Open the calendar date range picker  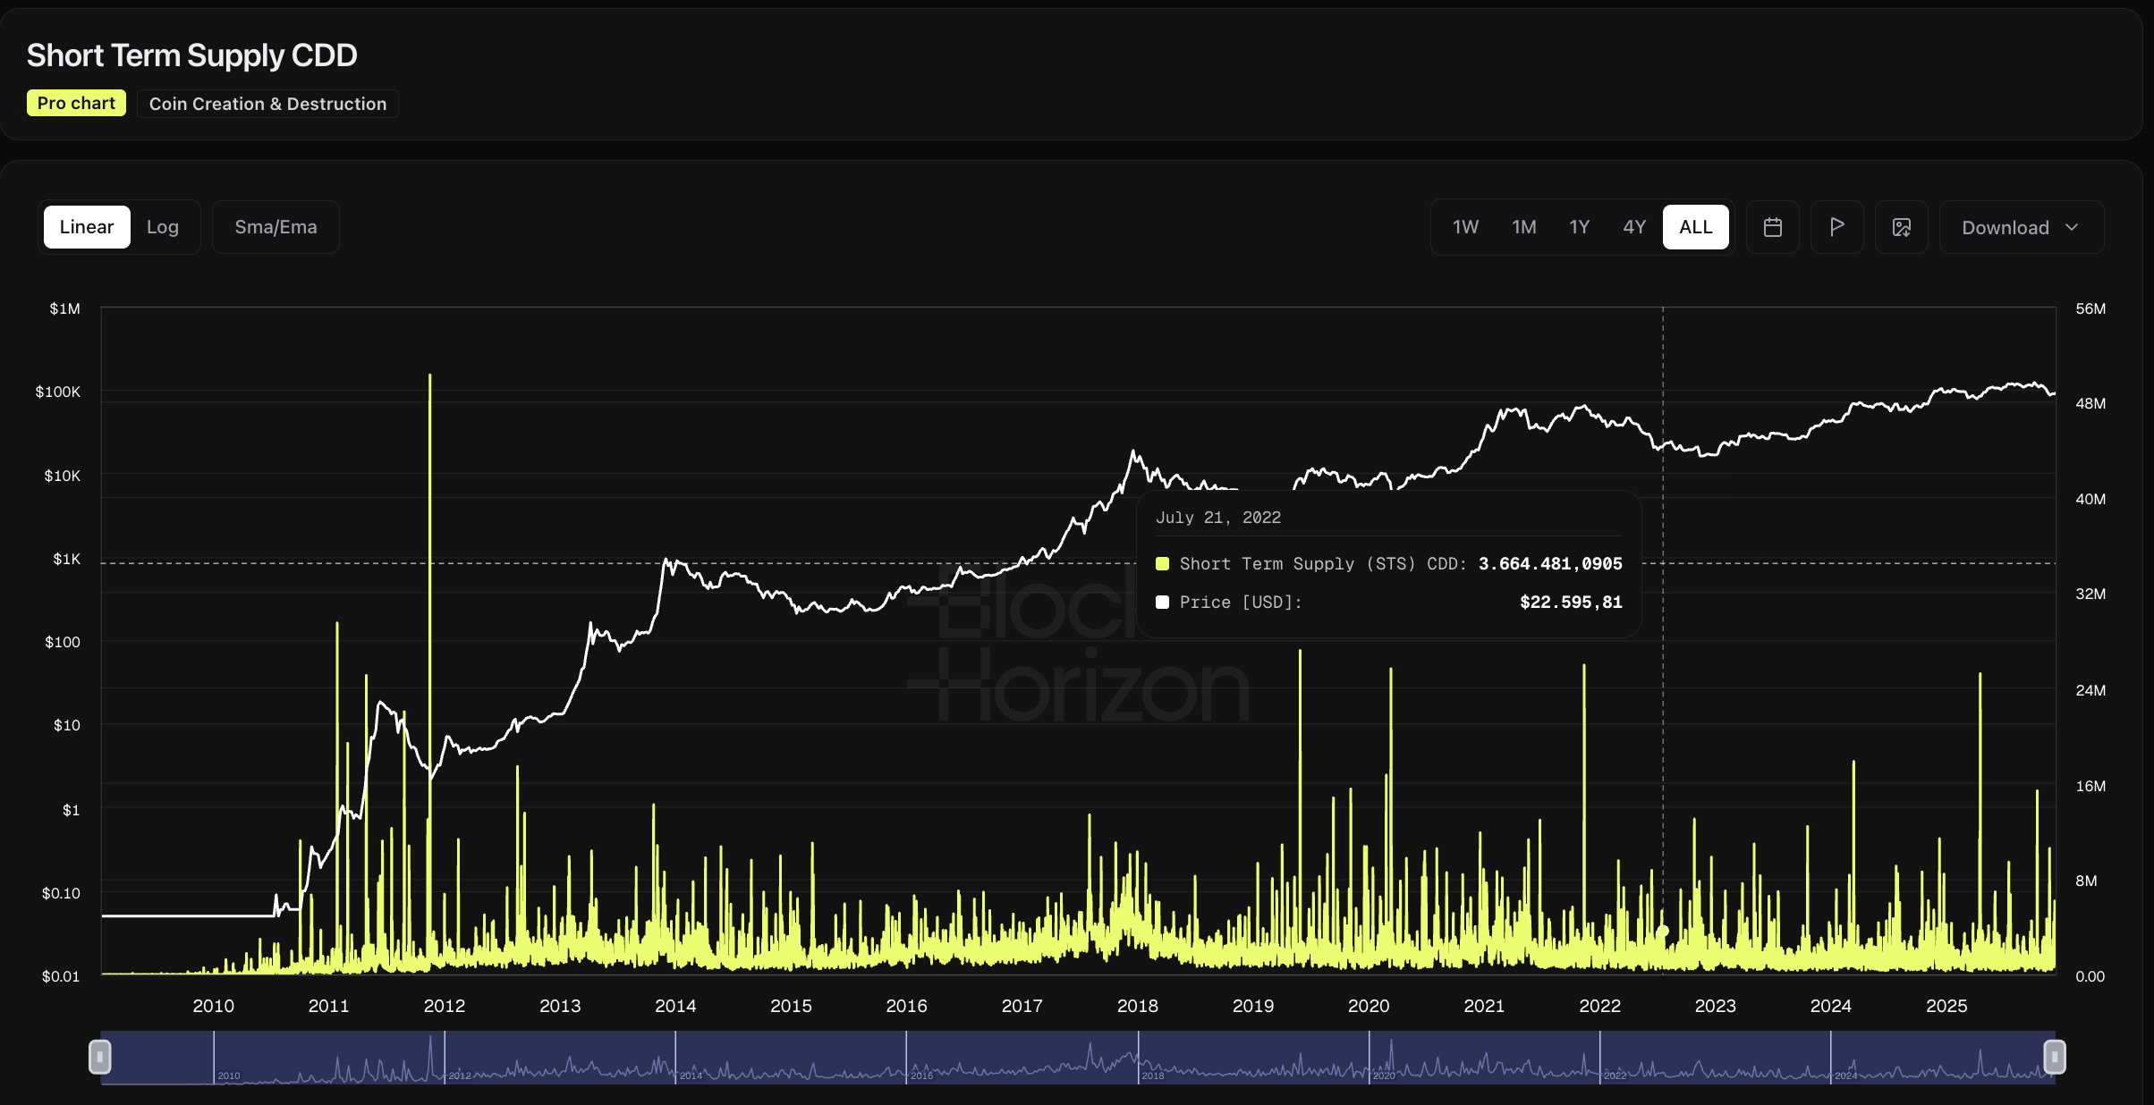1772,227
